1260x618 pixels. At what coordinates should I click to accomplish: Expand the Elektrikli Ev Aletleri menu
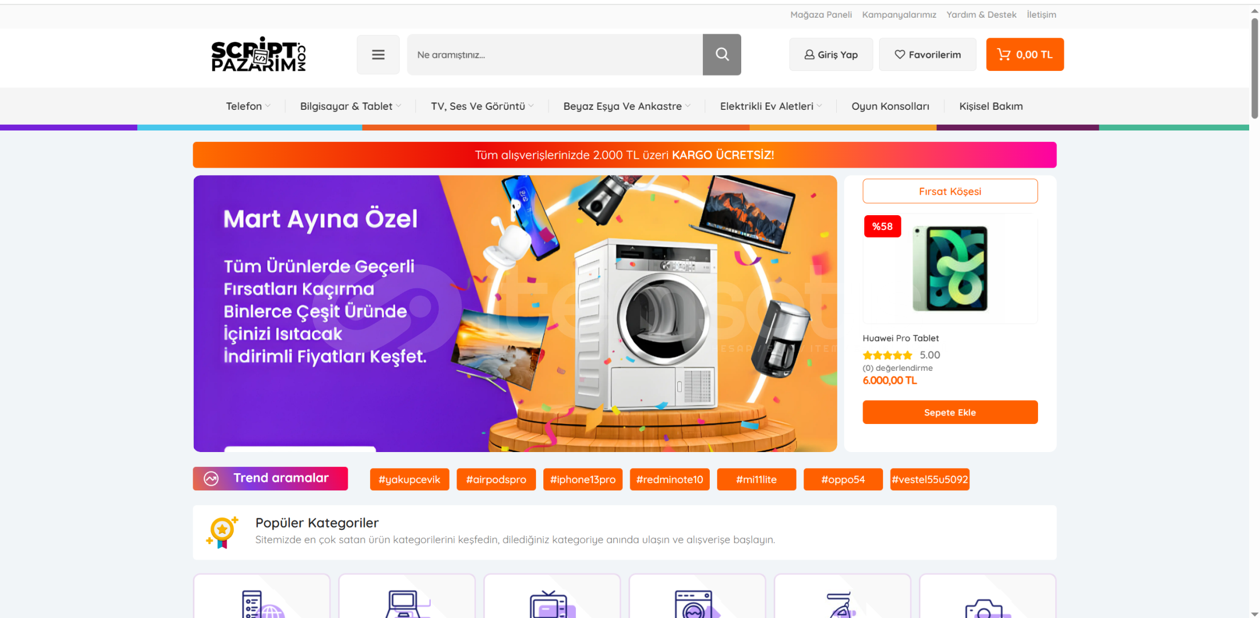[x=771, y=106]
